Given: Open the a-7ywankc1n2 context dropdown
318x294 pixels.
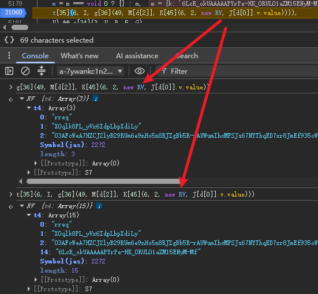Looking at the screenshot, I should [x=91, y=71].
